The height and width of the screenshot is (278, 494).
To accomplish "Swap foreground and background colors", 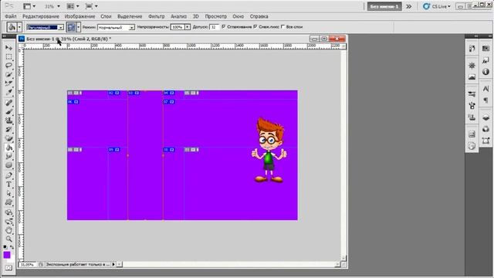I will coord(12,247).
